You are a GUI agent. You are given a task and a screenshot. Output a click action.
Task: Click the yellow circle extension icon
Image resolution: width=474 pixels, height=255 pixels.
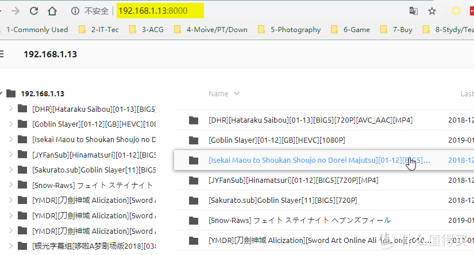[456, 11]
